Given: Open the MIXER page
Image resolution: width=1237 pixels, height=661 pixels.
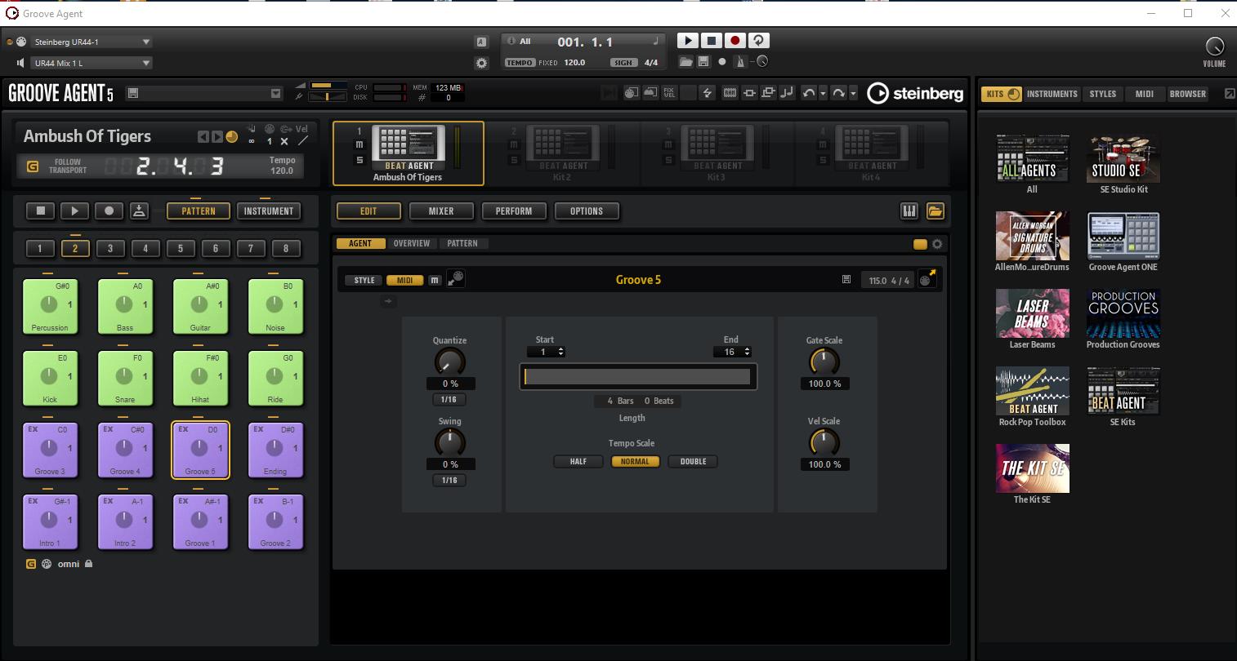Looking at the screenshot, I should (x=441, y=211).
